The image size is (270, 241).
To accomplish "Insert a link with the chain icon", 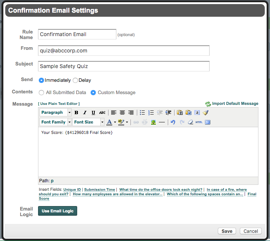I will tap(136, 122).
